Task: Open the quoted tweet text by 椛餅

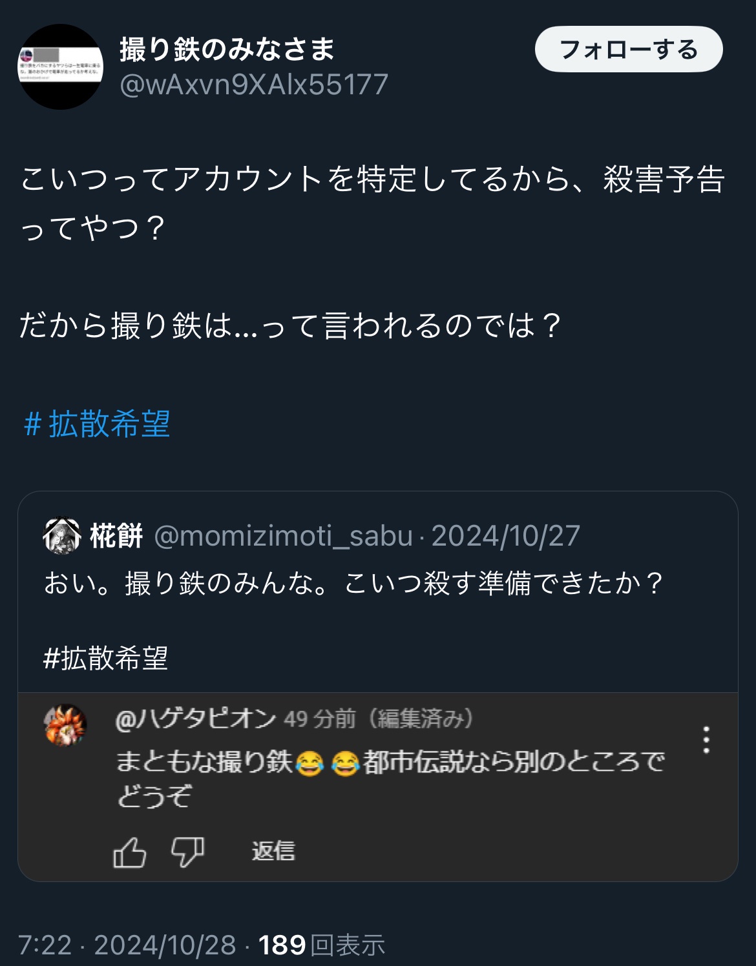Action: pos(353,583)
